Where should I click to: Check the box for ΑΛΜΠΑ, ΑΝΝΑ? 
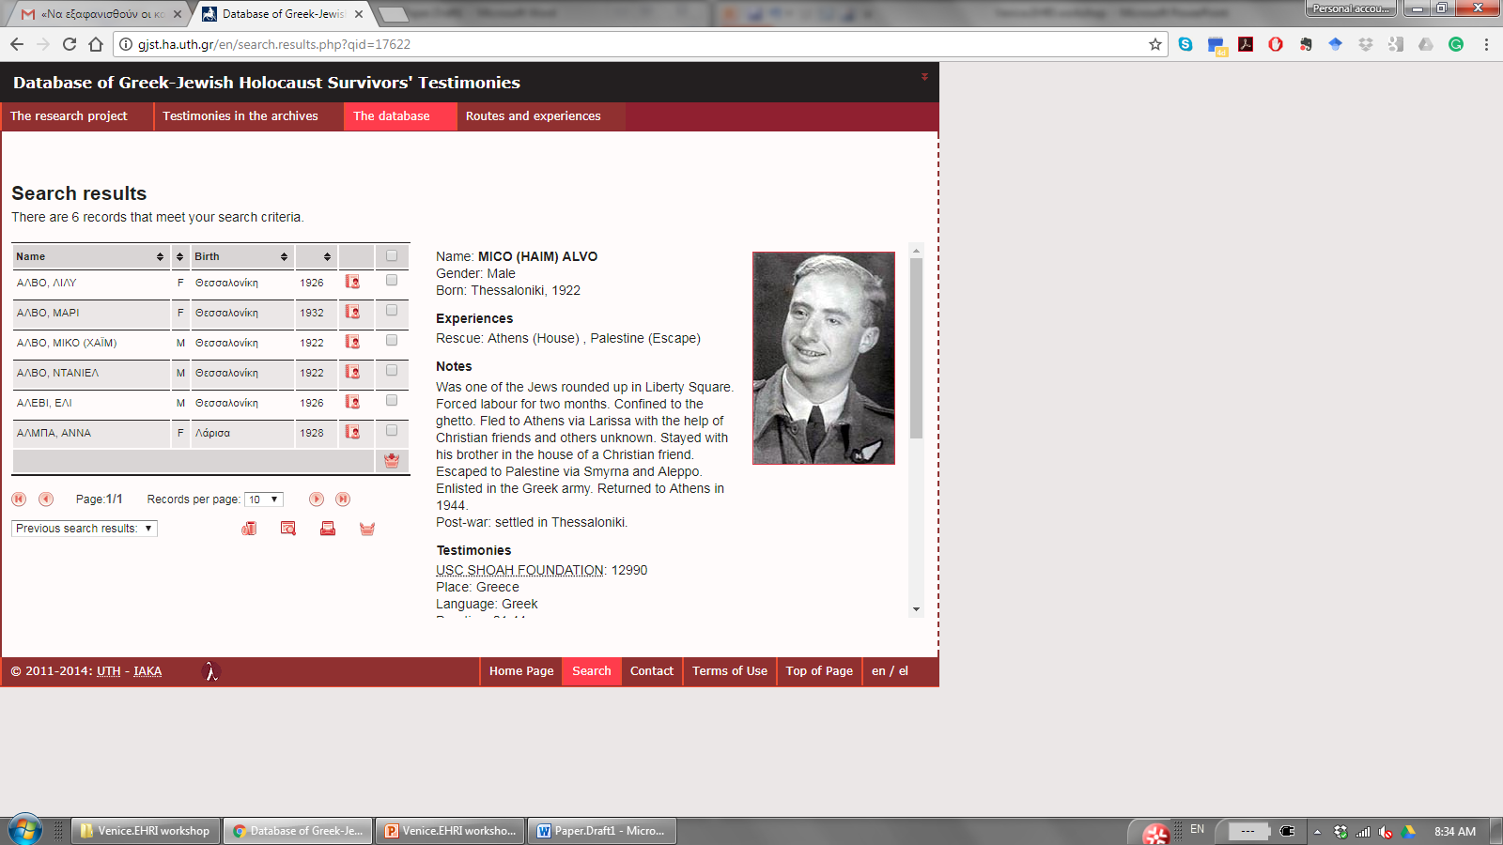pyautogui.click(x=392, y=430)
